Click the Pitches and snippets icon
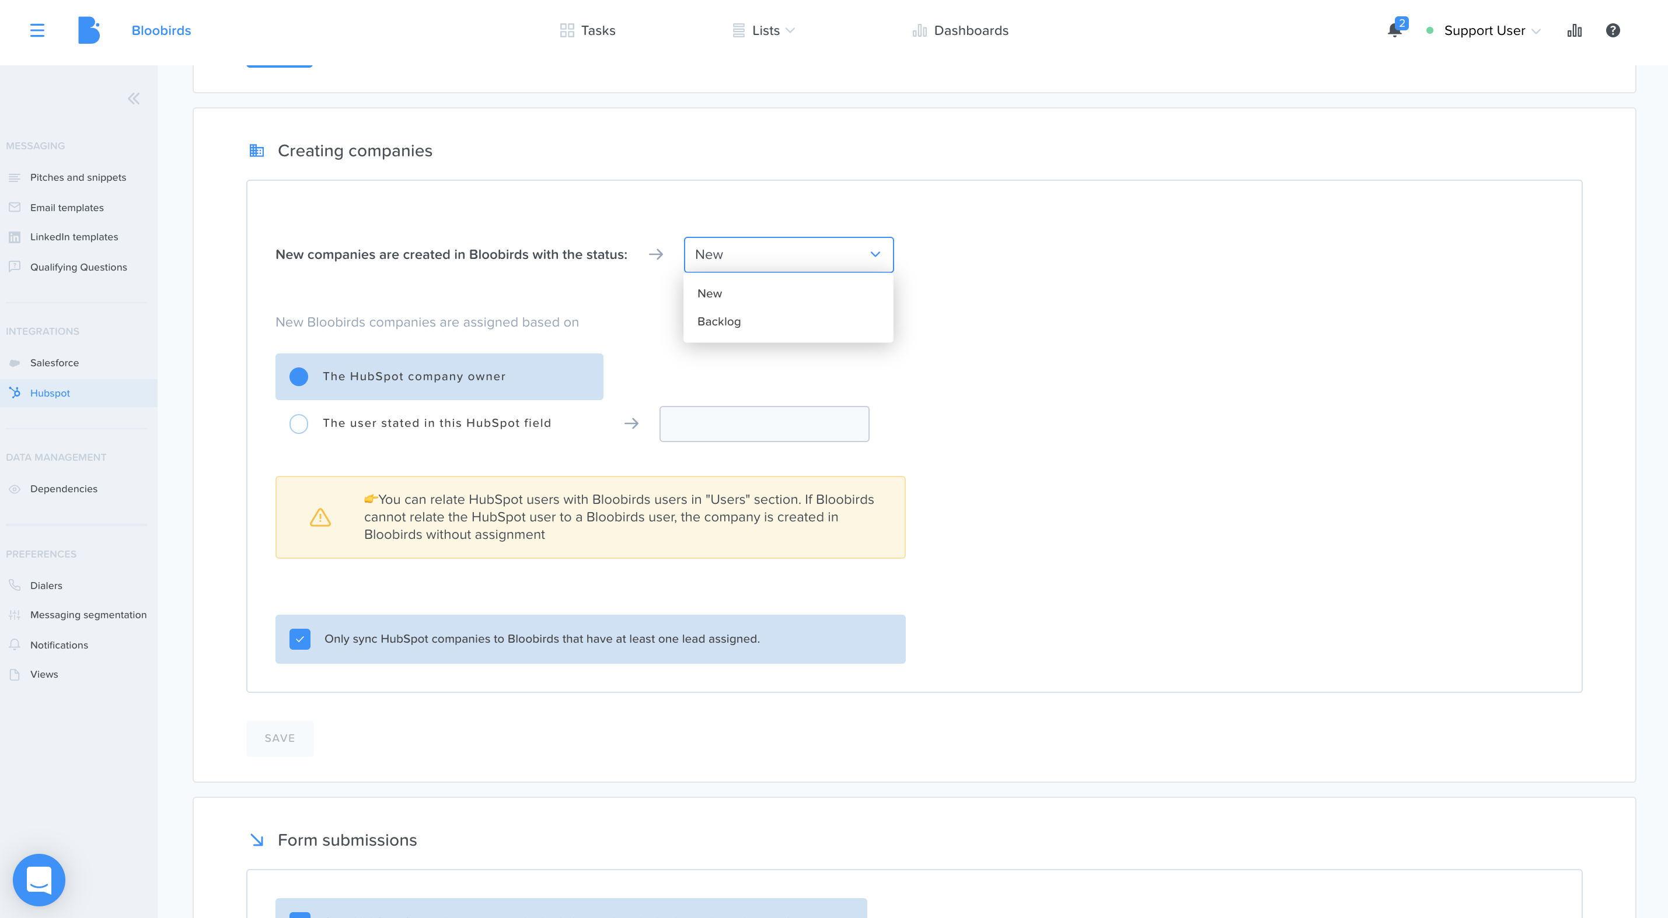Viewport: 1668px width, 918px height. (x=14, y=177)
